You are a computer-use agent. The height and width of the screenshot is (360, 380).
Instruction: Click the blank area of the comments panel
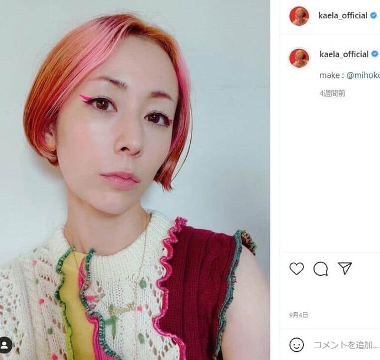coord(329,174)
